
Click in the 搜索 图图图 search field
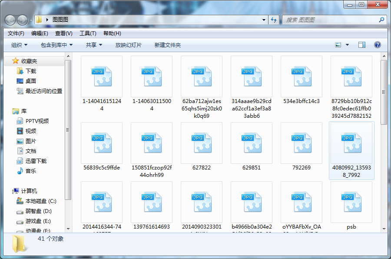coord(331,20)
